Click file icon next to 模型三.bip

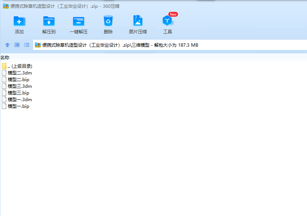pos(4,93)
